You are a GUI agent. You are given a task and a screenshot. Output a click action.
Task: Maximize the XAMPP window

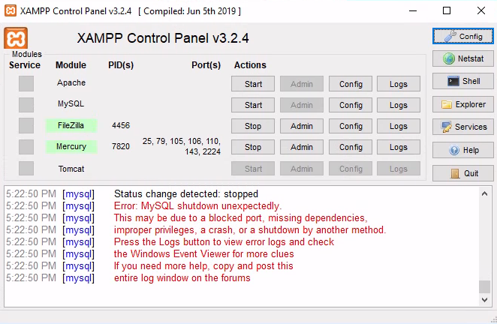tap(447, 10)
